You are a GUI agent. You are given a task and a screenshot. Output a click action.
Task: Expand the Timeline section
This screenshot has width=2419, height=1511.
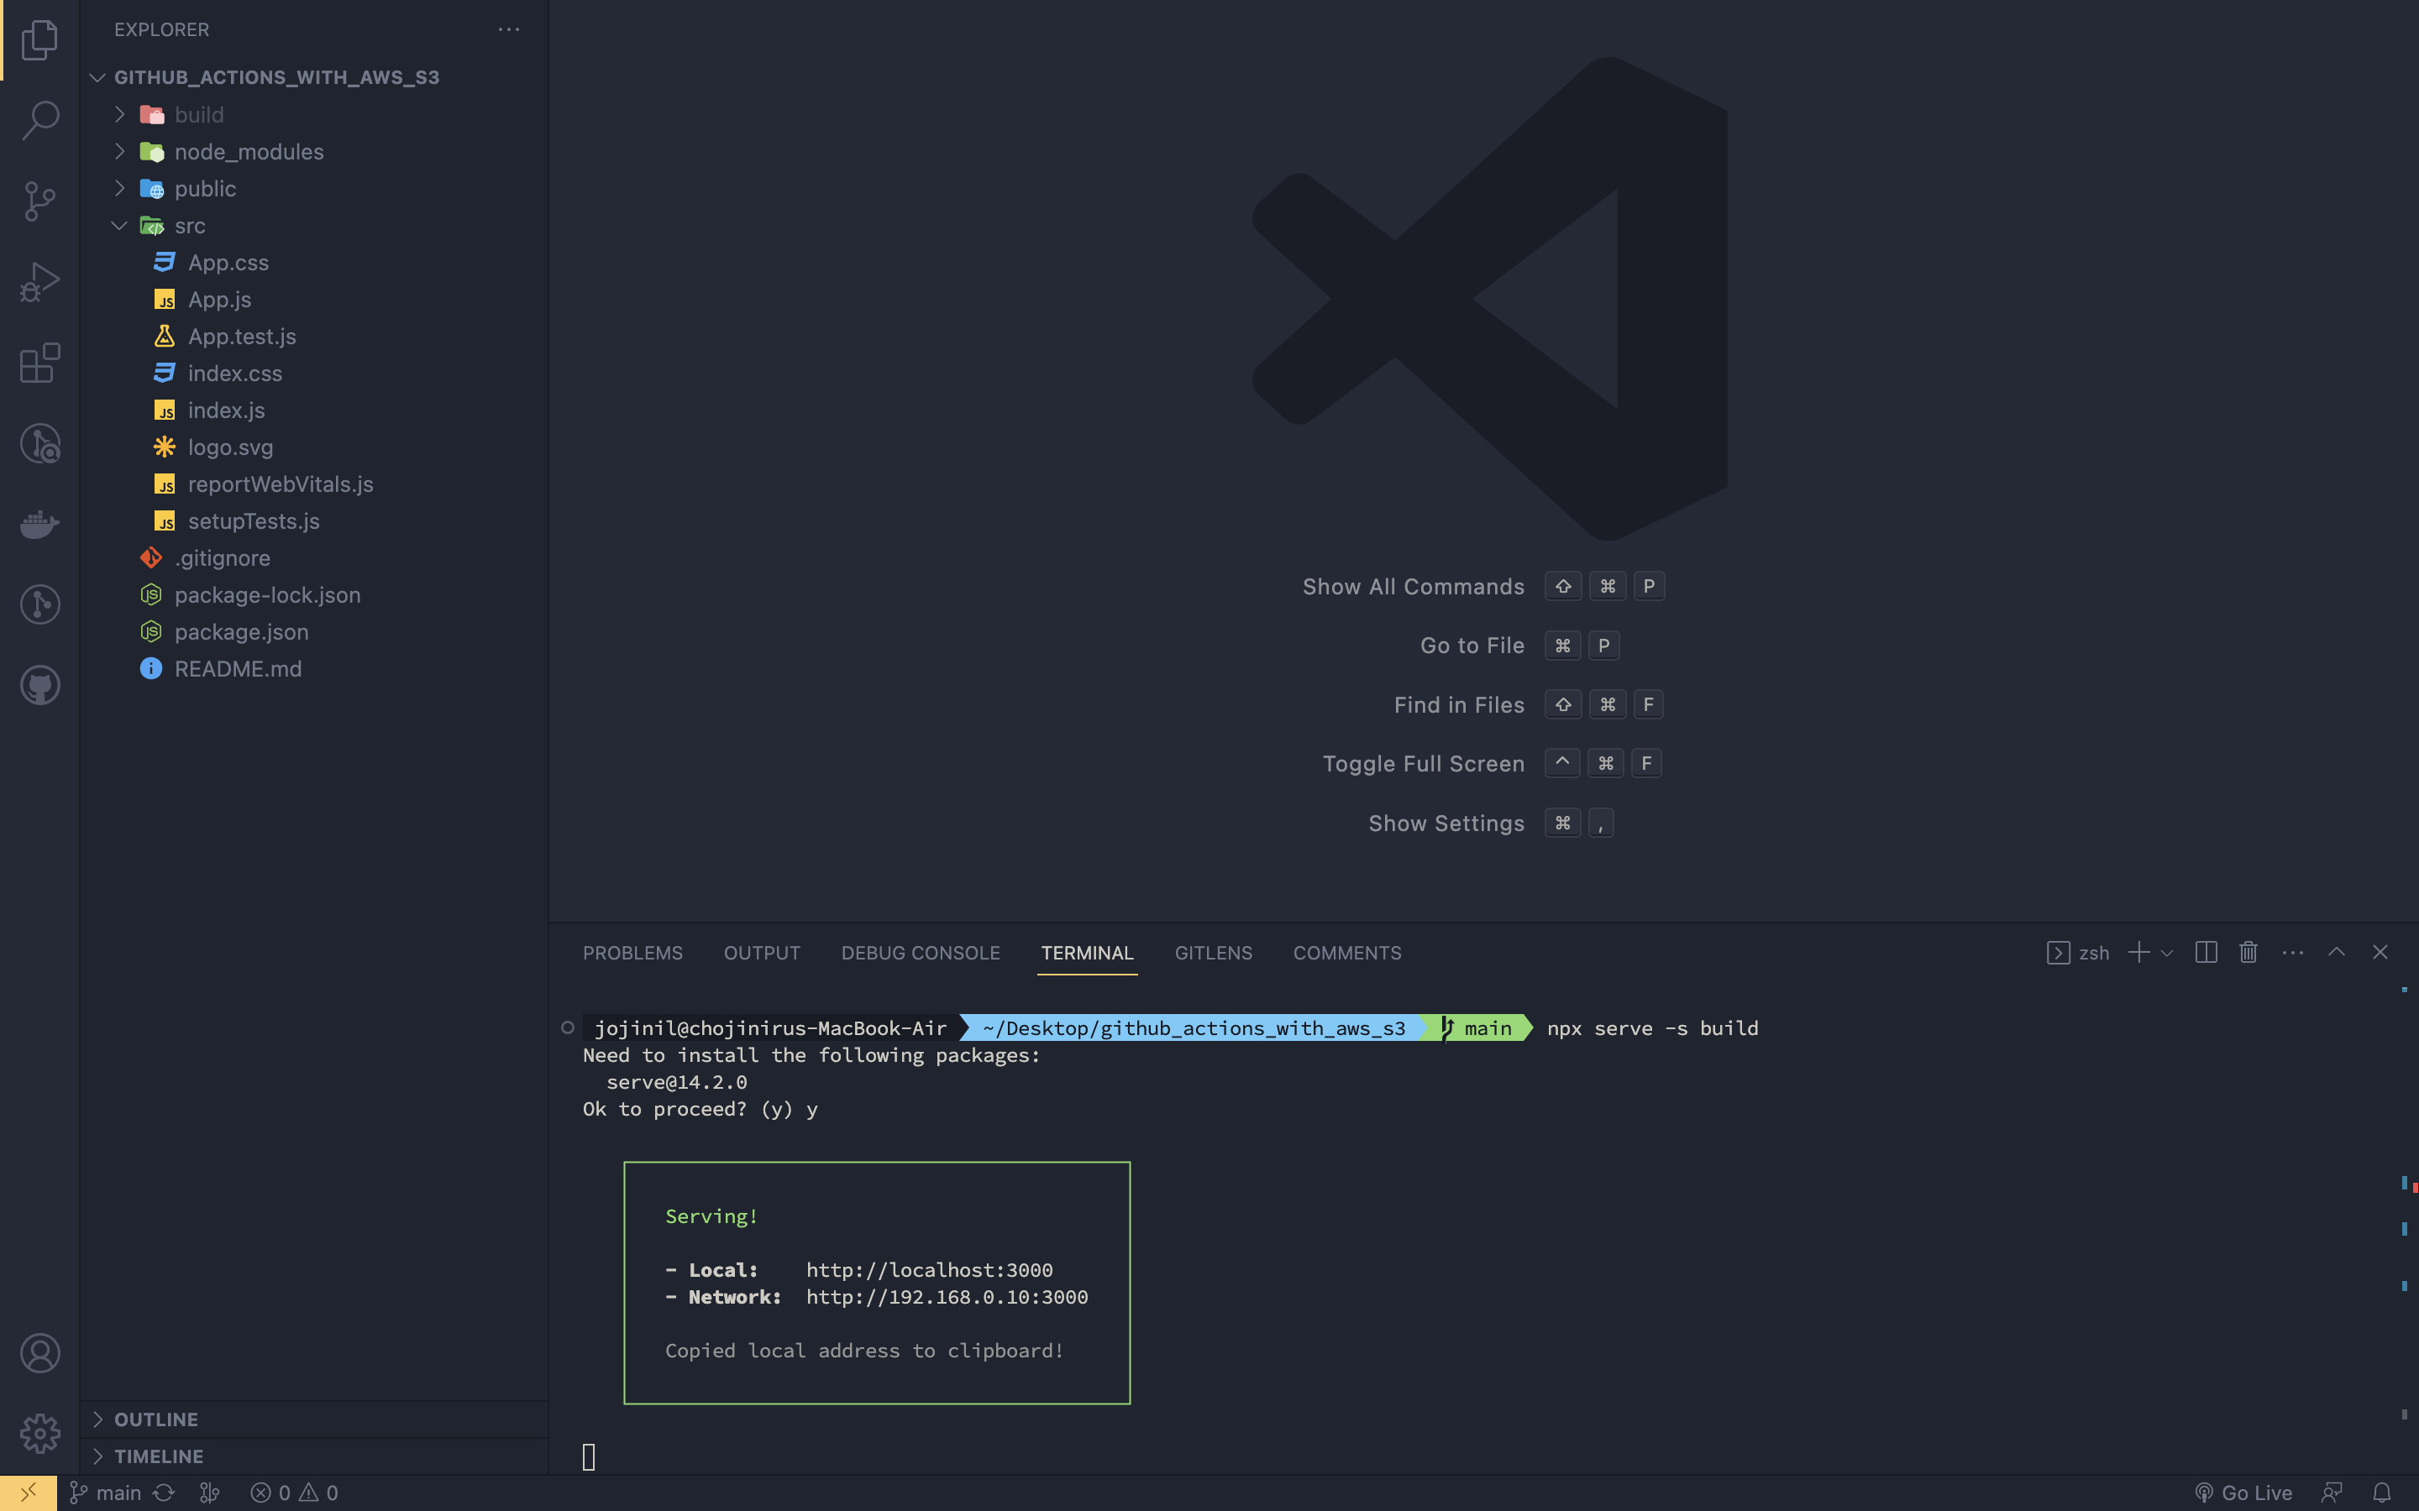tap(314, 1456)
